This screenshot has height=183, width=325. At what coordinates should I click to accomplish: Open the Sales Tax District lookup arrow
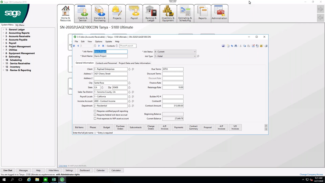coord(129,92)
